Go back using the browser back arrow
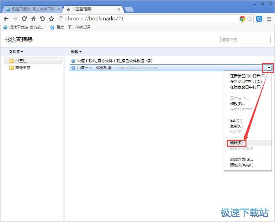275x222 pixels. click(x=6, y=19)
